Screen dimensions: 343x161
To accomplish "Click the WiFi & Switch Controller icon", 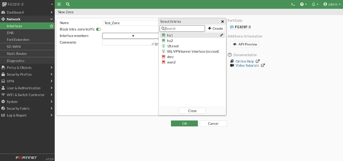I will point(3,95).
